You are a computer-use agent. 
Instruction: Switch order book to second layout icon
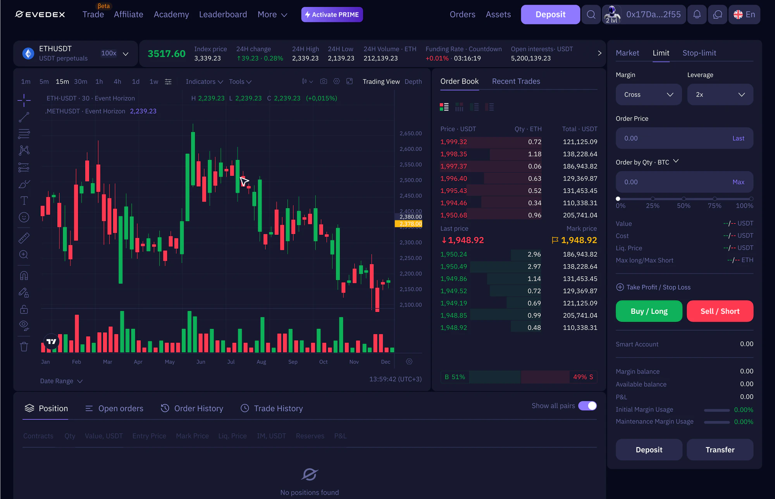[459, 107]
